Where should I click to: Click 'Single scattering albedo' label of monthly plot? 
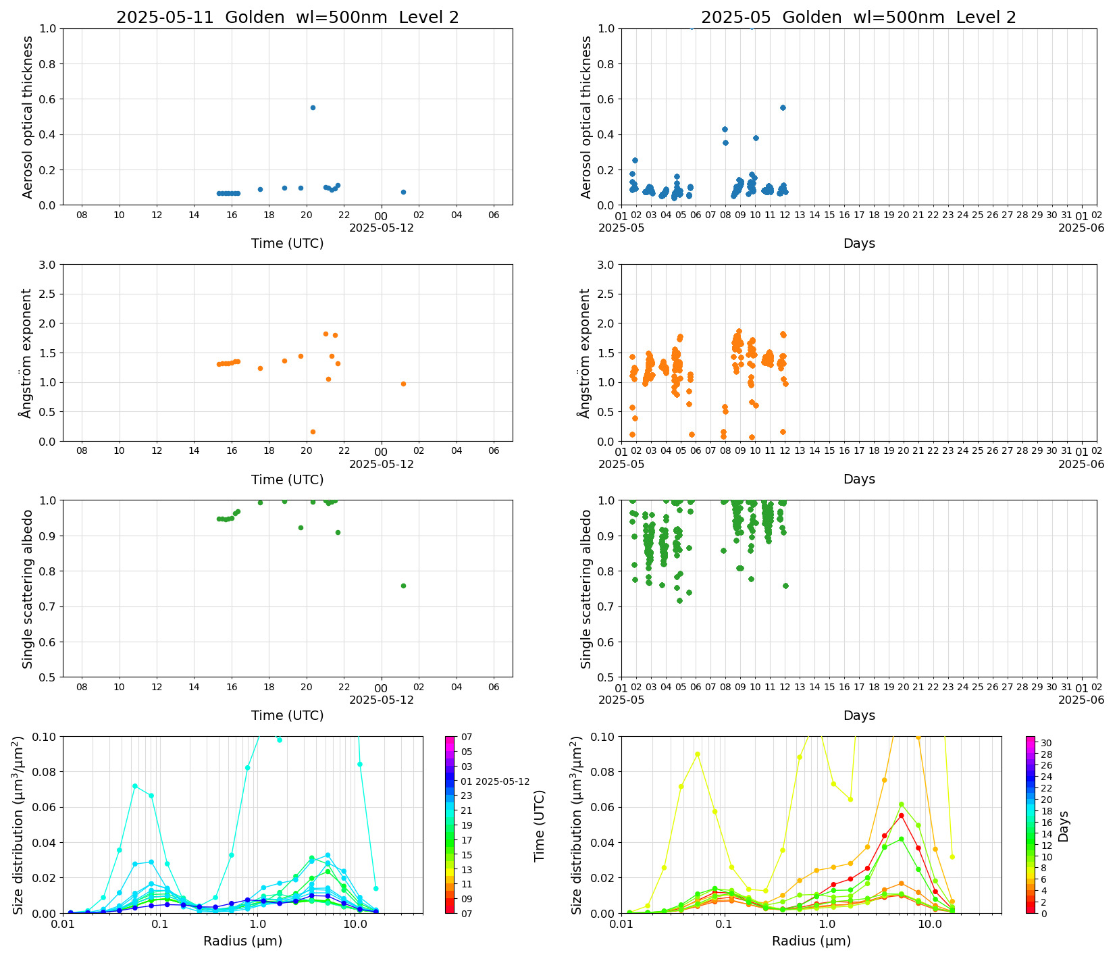586,589
